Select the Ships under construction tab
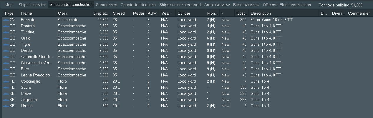Image resolution: width=373 pixels, height=118 pixels. [71, 5]
